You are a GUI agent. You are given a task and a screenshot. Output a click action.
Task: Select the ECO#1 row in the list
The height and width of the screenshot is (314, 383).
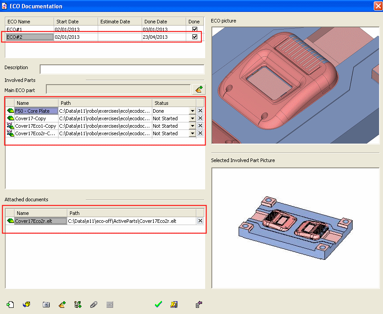pos(29,30)
